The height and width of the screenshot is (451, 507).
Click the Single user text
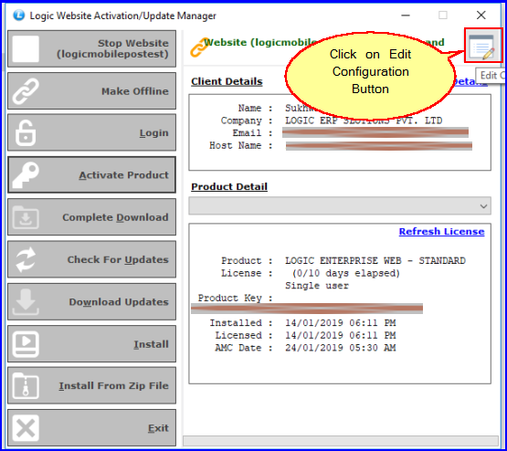[x=317, y=286]
